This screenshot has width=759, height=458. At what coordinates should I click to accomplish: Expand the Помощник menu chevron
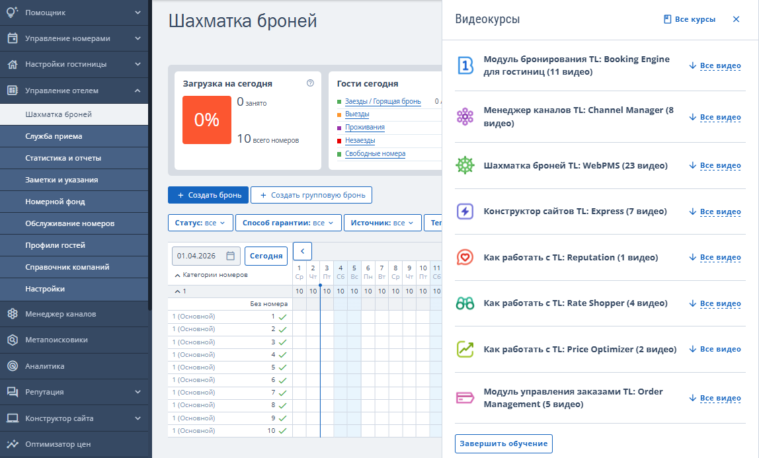138,13
